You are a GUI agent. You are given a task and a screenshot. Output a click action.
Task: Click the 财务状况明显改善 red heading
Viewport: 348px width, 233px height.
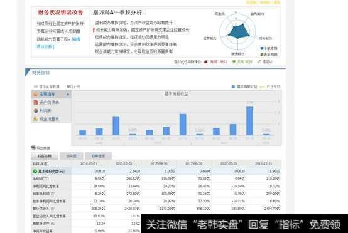coord(60,13)
